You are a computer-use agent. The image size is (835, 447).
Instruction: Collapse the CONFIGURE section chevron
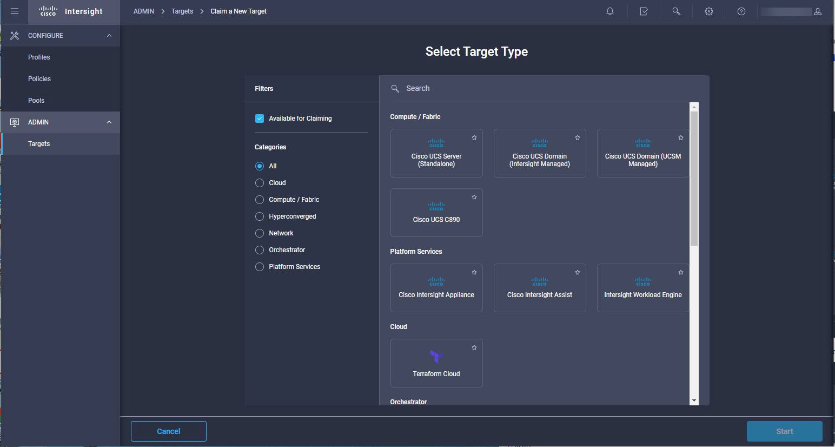tap(109, 35)
